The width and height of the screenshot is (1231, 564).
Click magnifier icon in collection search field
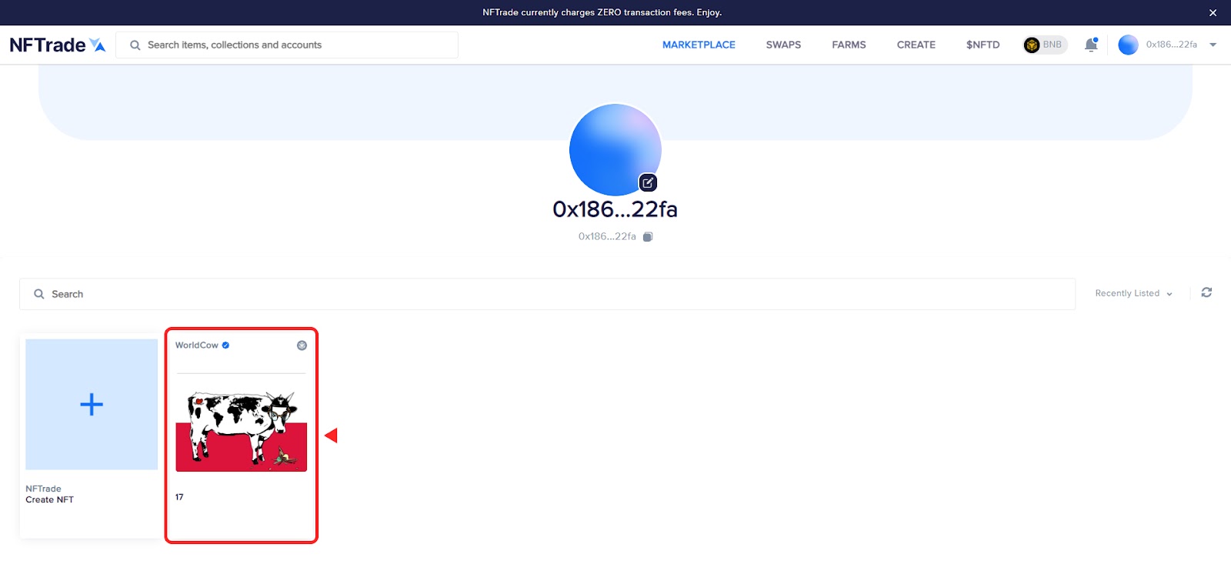tap(39, 294)
